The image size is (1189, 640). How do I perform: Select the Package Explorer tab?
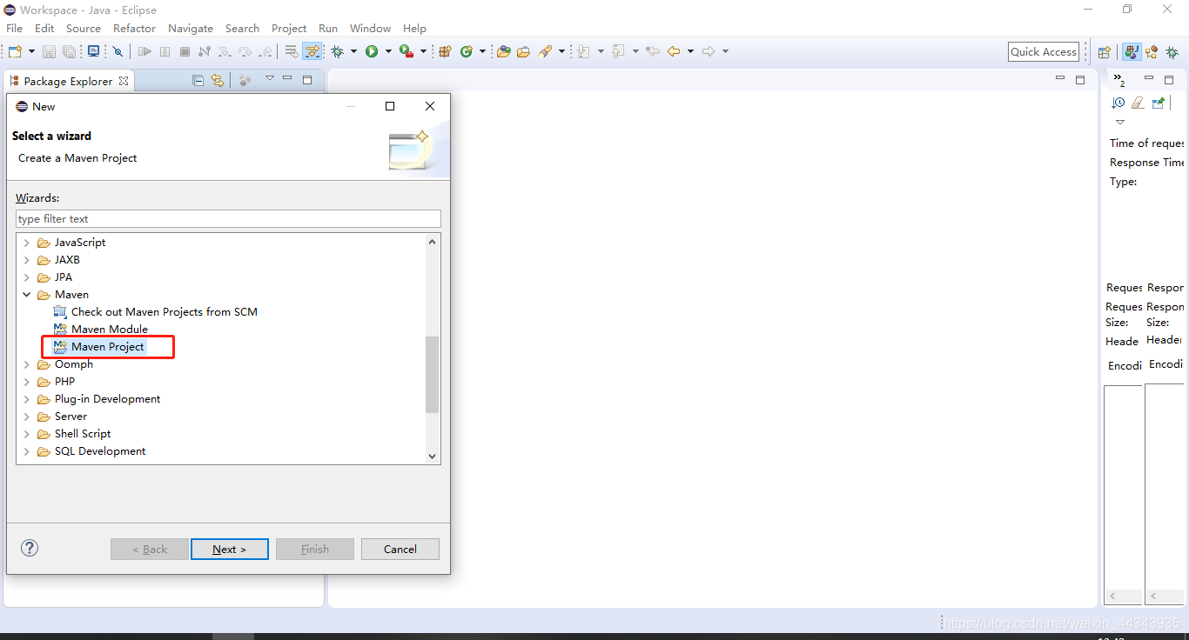tap(69, 81)
